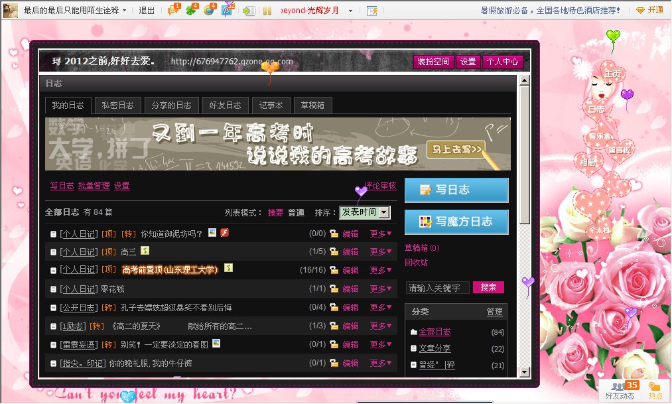Image resolution: width=672 pixels, height=404 pixels.
Task: Click the blue 写日志 button
Action: [456, 190]
